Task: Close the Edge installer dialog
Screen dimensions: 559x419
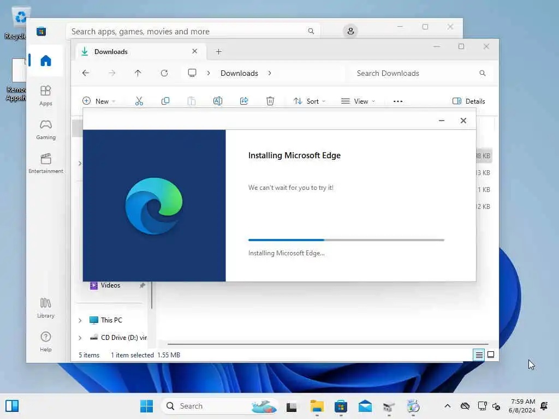Action: coord(463,121)
